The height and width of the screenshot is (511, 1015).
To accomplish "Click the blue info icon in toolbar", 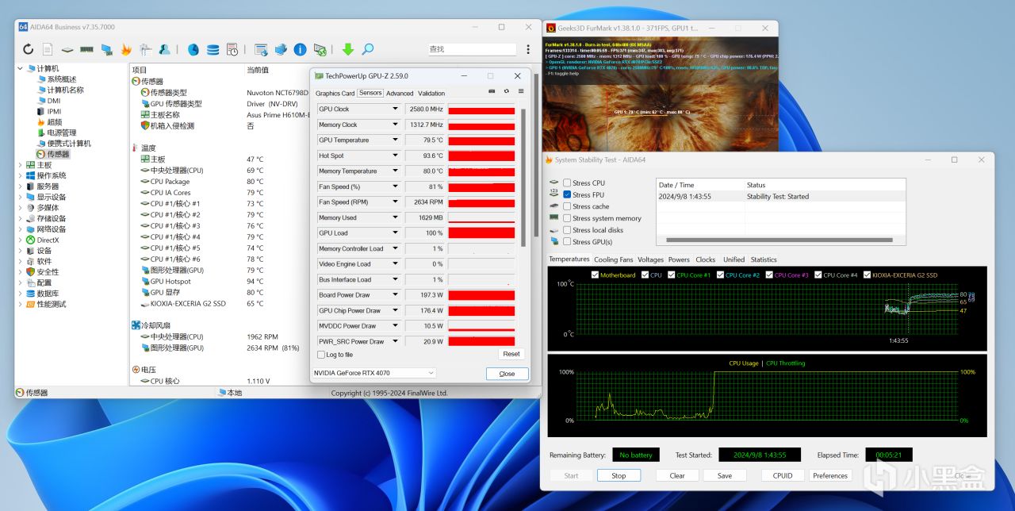I will (300, 49).
